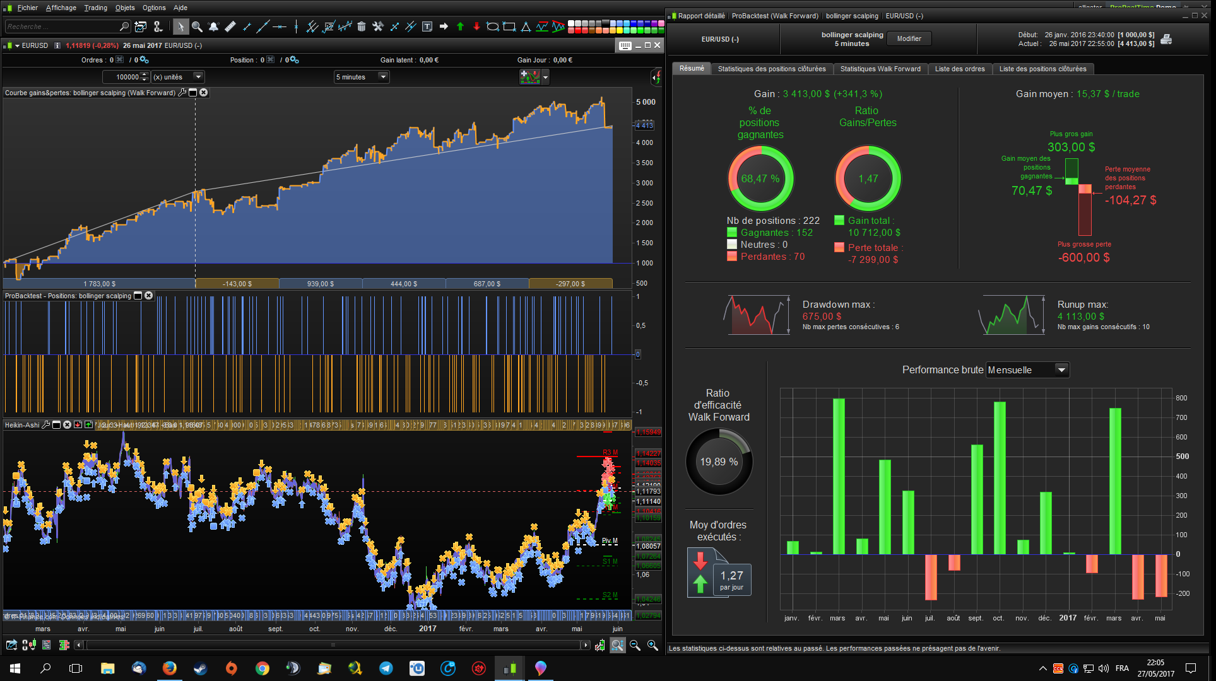Add a green up arrow marker
The width and height of the screenshot is (1216, 681).
(460, 26)
